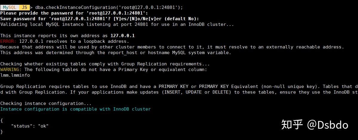Screen dimensions: 358x140
Task: Click the MySQL prompt badge
Action: (9, 7)
